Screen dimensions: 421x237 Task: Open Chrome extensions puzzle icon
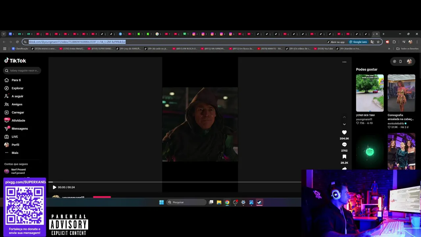394,42
